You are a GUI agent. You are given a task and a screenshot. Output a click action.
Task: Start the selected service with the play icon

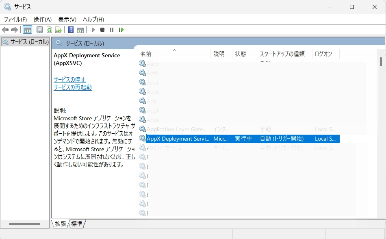click(x=93, y=29)
